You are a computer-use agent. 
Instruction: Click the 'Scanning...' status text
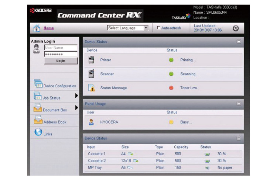point(189,74)
